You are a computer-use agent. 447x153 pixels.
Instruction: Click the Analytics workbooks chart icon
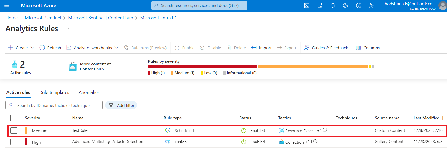click(69, 48)
